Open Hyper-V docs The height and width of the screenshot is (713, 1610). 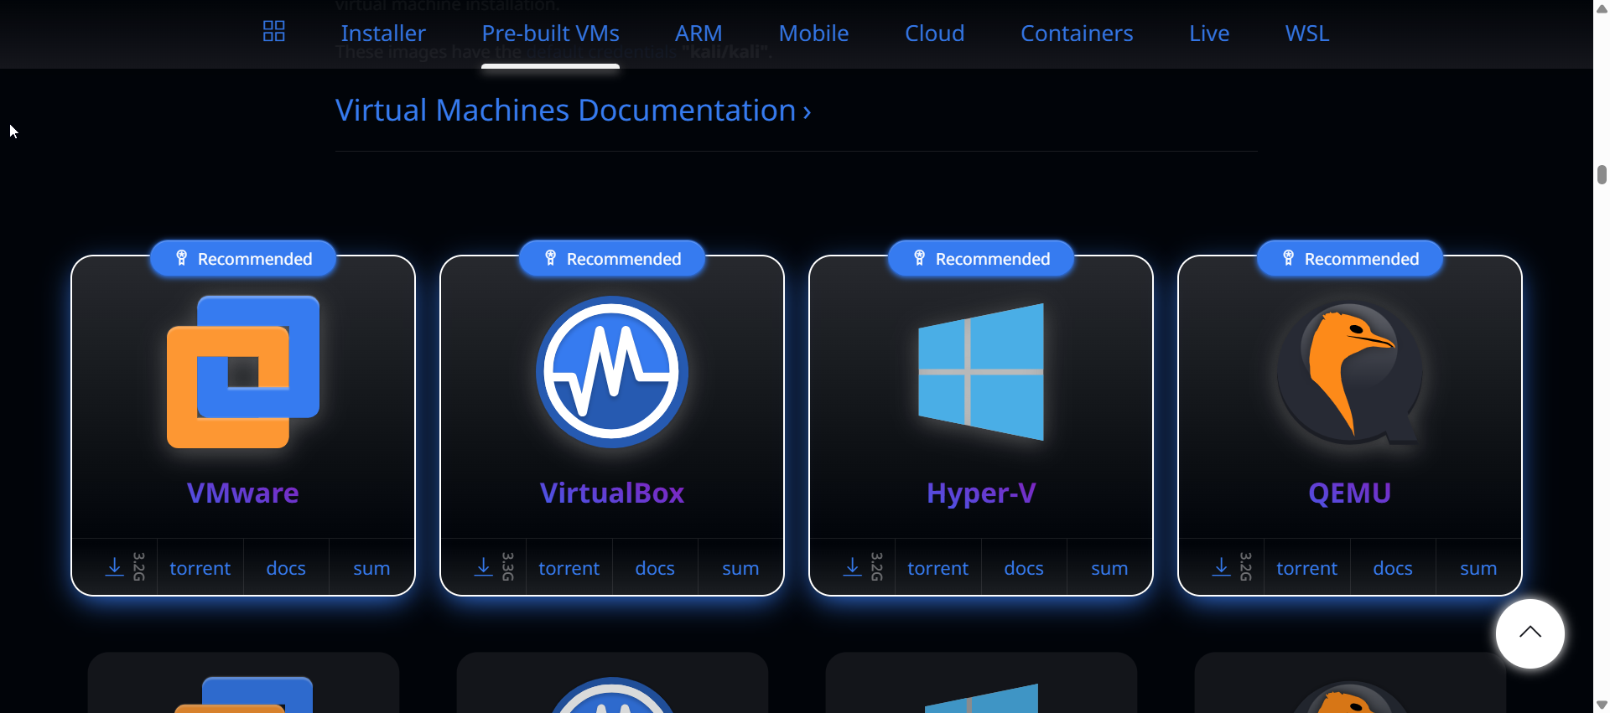click(x=1024, y=568)
